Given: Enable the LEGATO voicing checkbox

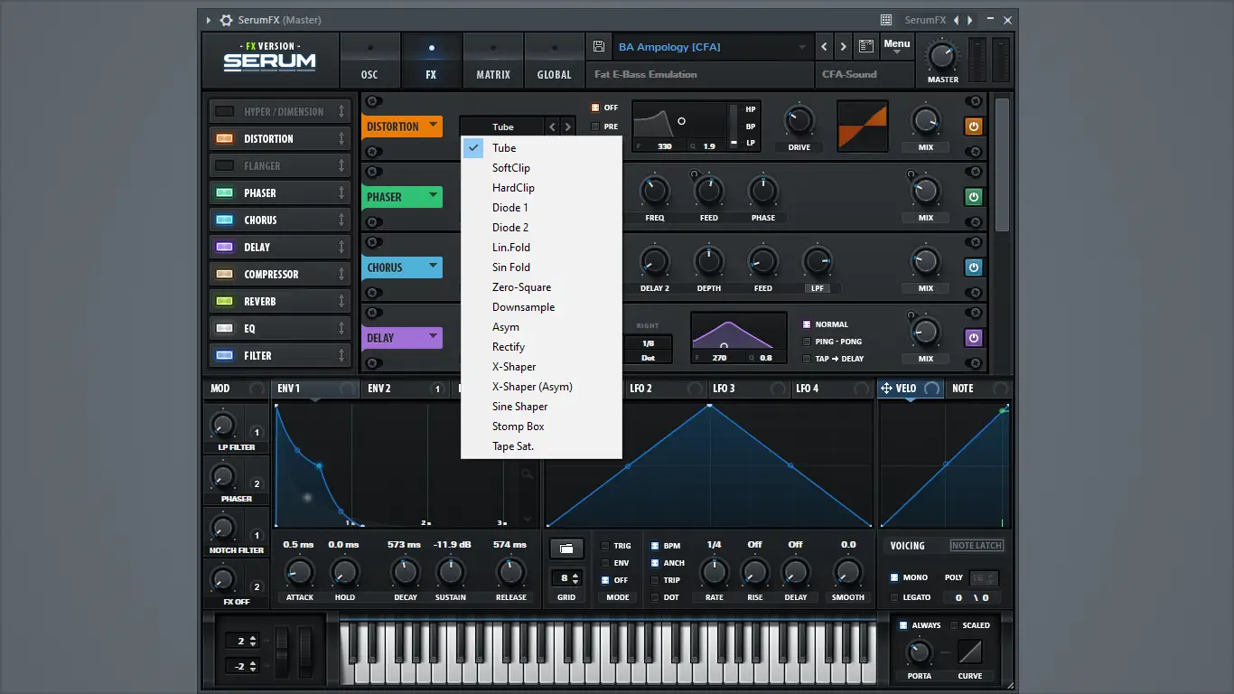Looking at the screenshot, I should point(894,597).
